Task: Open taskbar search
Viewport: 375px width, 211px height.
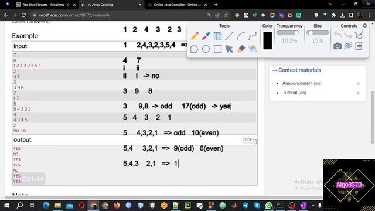Action: click(20, 206)
